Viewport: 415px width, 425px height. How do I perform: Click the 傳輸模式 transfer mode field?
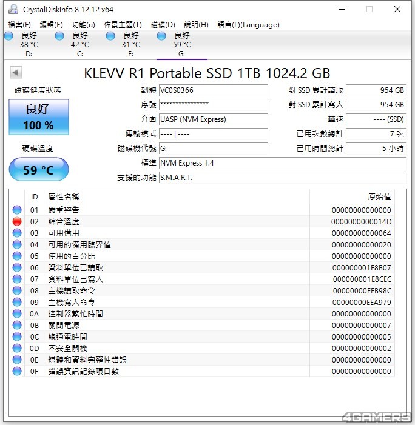coord(213,134)
